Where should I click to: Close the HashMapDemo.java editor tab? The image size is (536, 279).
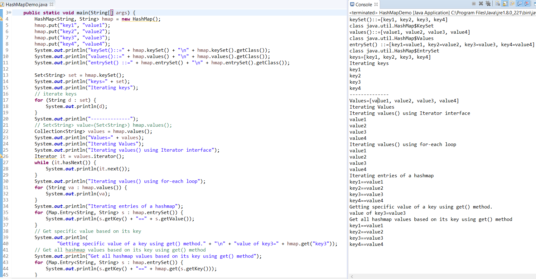(x=51, y=4)
